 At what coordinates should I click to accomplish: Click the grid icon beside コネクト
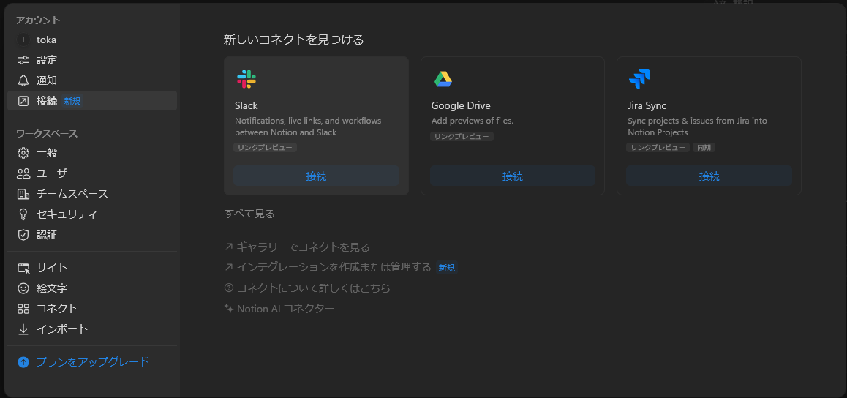pyautogui.click(x=23, y=309)
